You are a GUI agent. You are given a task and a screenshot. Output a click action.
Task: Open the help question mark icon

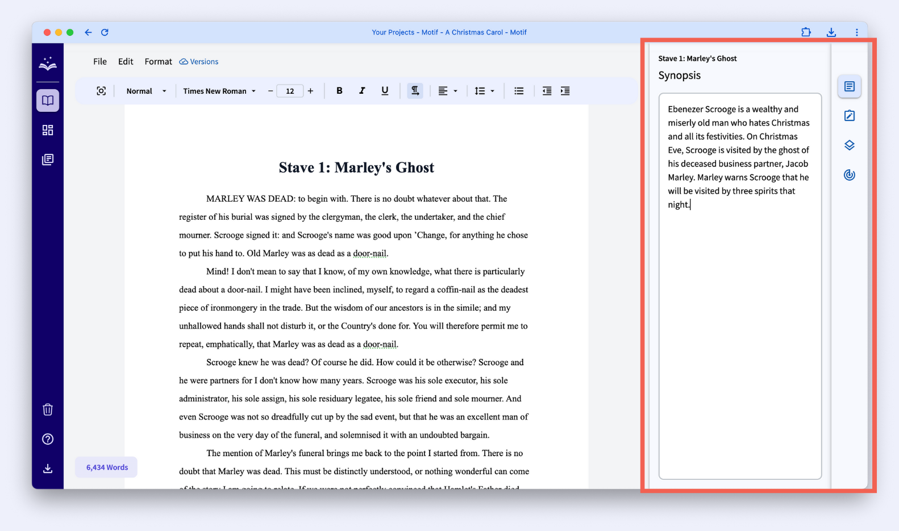click(48, 439)
